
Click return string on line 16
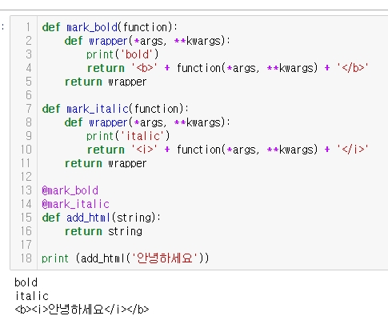[103, 231]
